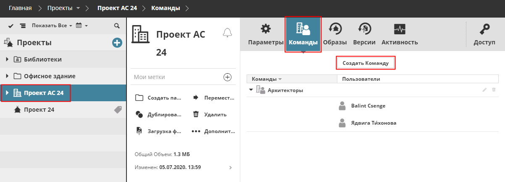The height and width of the screenshot is (182, 505).
Task: Open the Доступ key access tab
Action: point(484,34)
